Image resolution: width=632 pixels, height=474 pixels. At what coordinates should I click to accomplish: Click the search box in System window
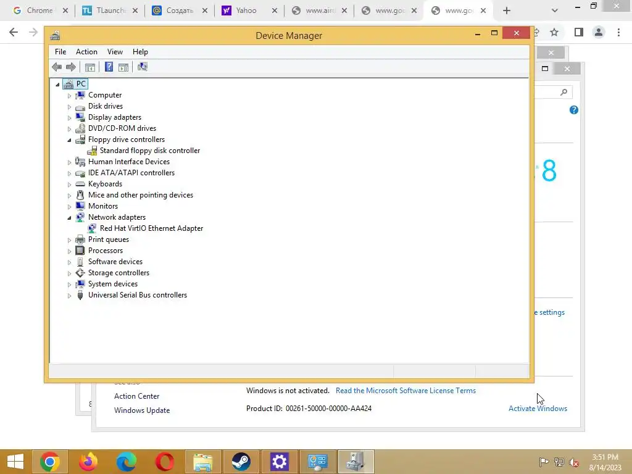coord(553,93)
